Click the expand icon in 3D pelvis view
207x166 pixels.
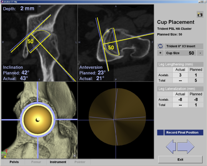75,156
